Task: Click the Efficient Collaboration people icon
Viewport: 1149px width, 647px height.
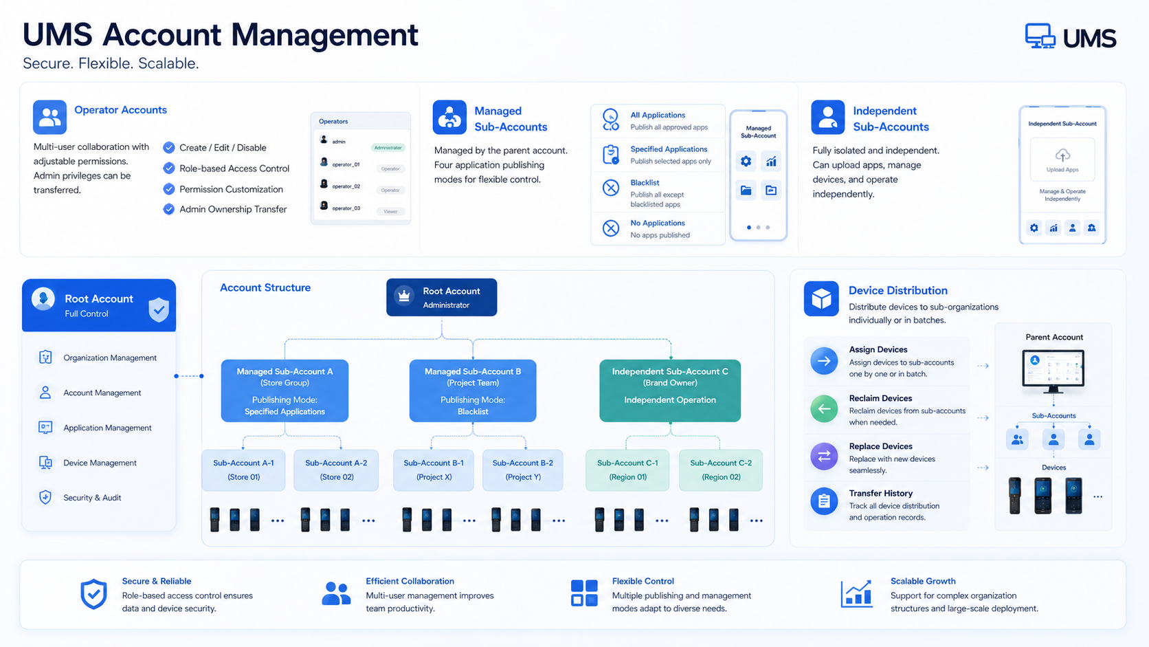Action: [336, 593]
